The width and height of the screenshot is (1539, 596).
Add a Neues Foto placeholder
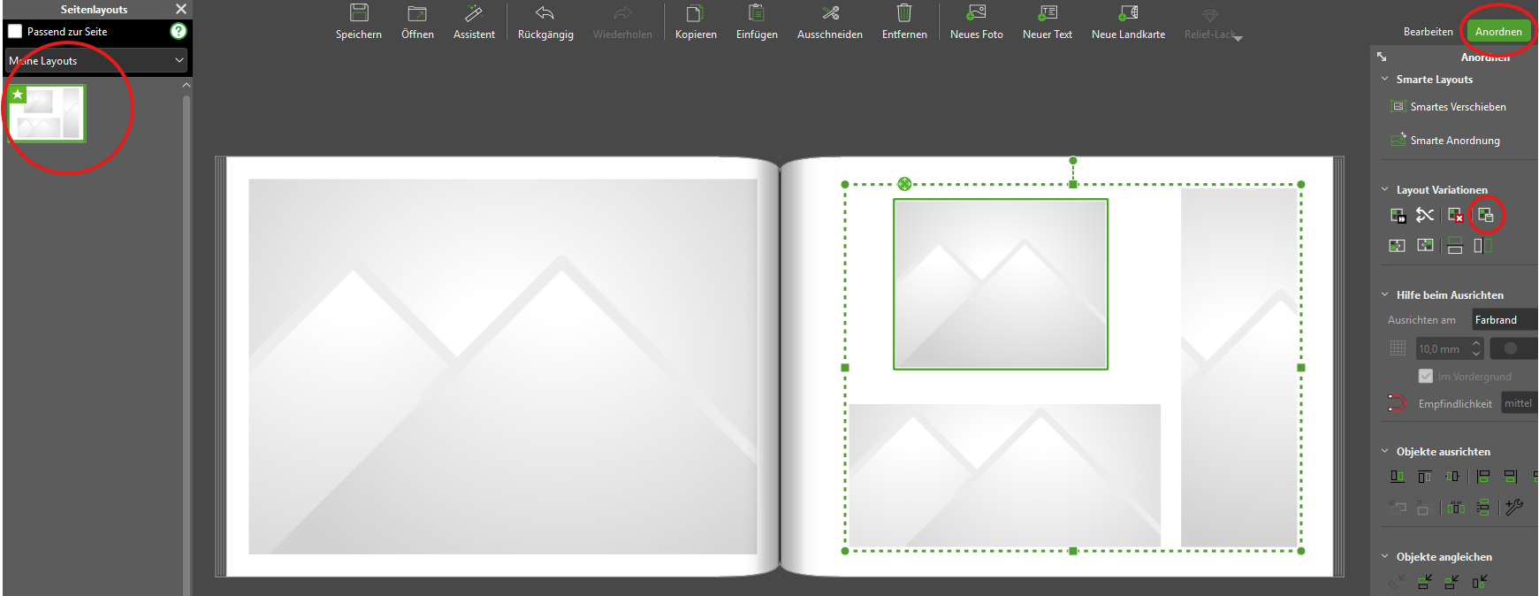pyautogui.click(x=976, y=13)
